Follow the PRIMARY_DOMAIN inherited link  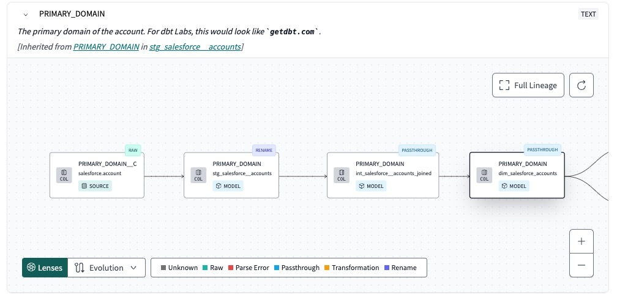pos(106,47)
